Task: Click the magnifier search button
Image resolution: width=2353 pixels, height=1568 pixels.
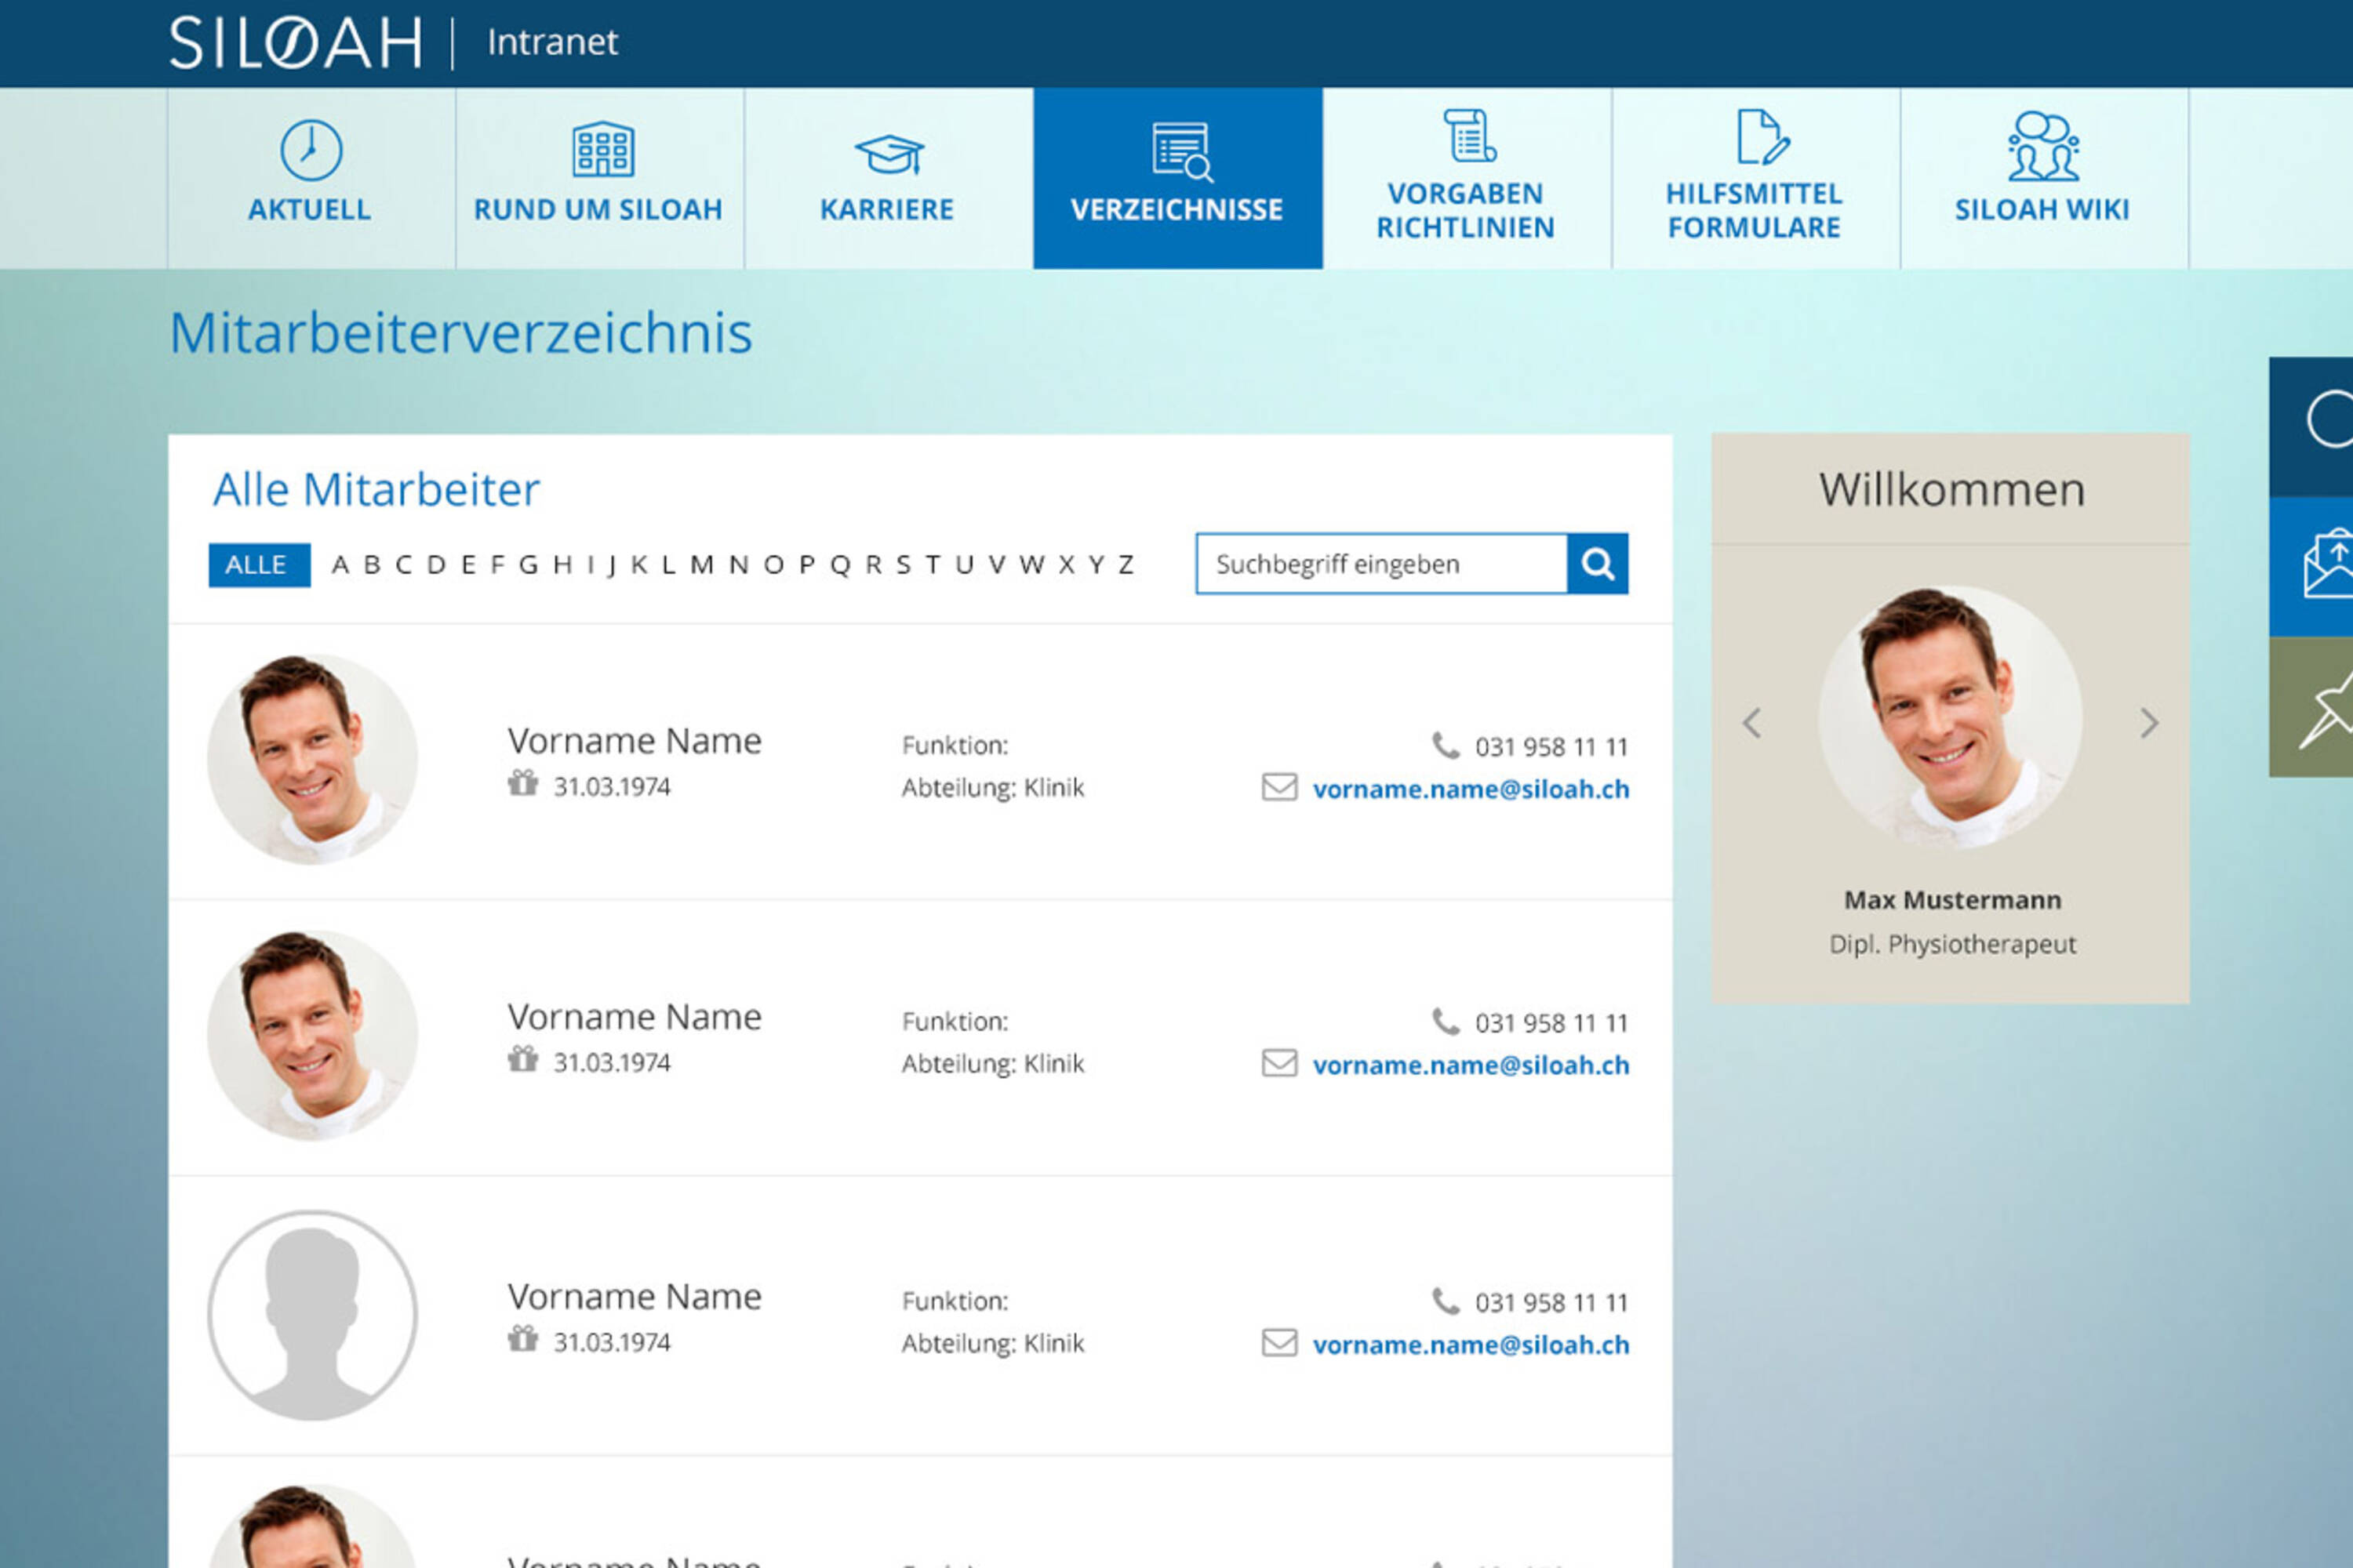Action: click(x=1597, y=564)
